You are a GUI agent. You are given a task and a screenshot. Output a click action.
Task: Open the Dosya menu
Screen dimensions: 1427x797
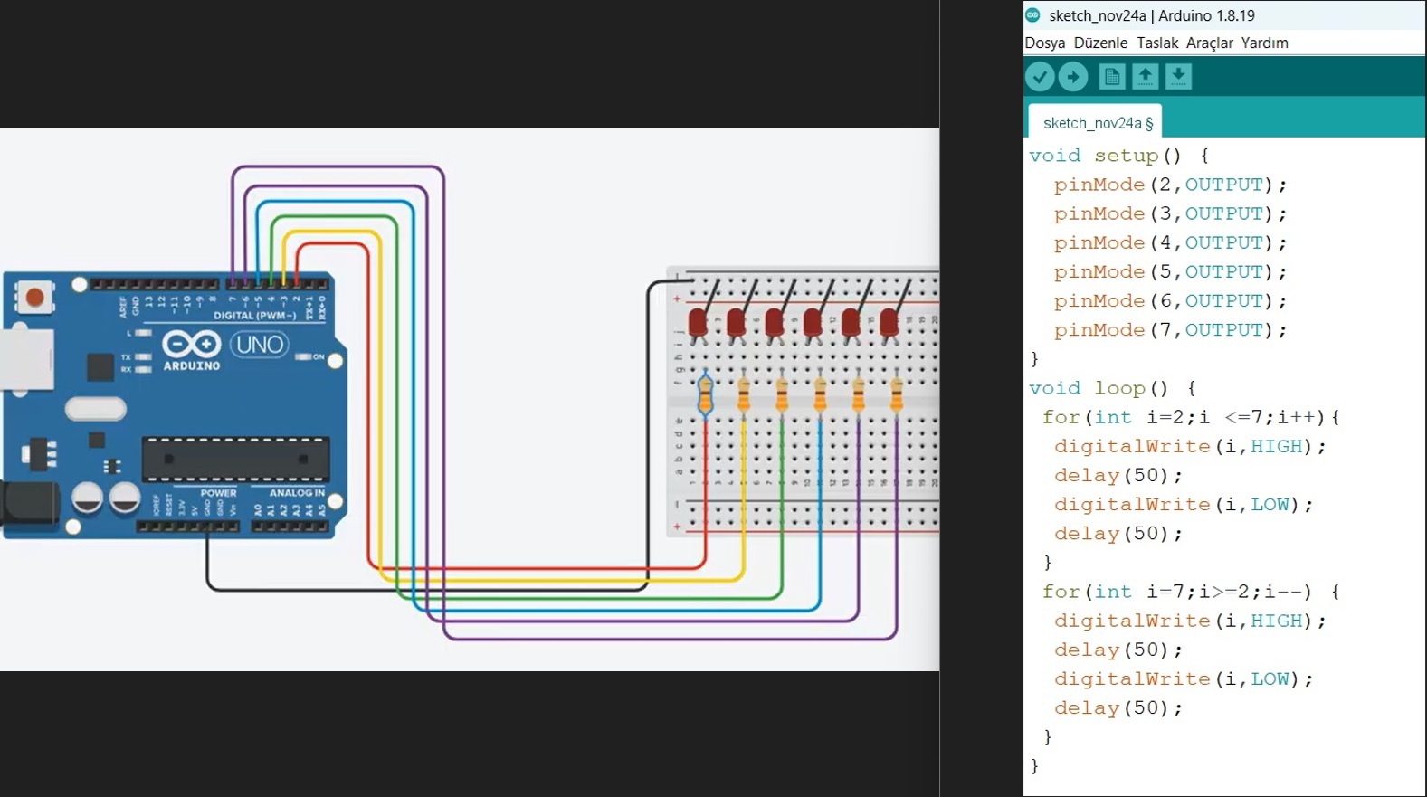tap(1044, 43)
